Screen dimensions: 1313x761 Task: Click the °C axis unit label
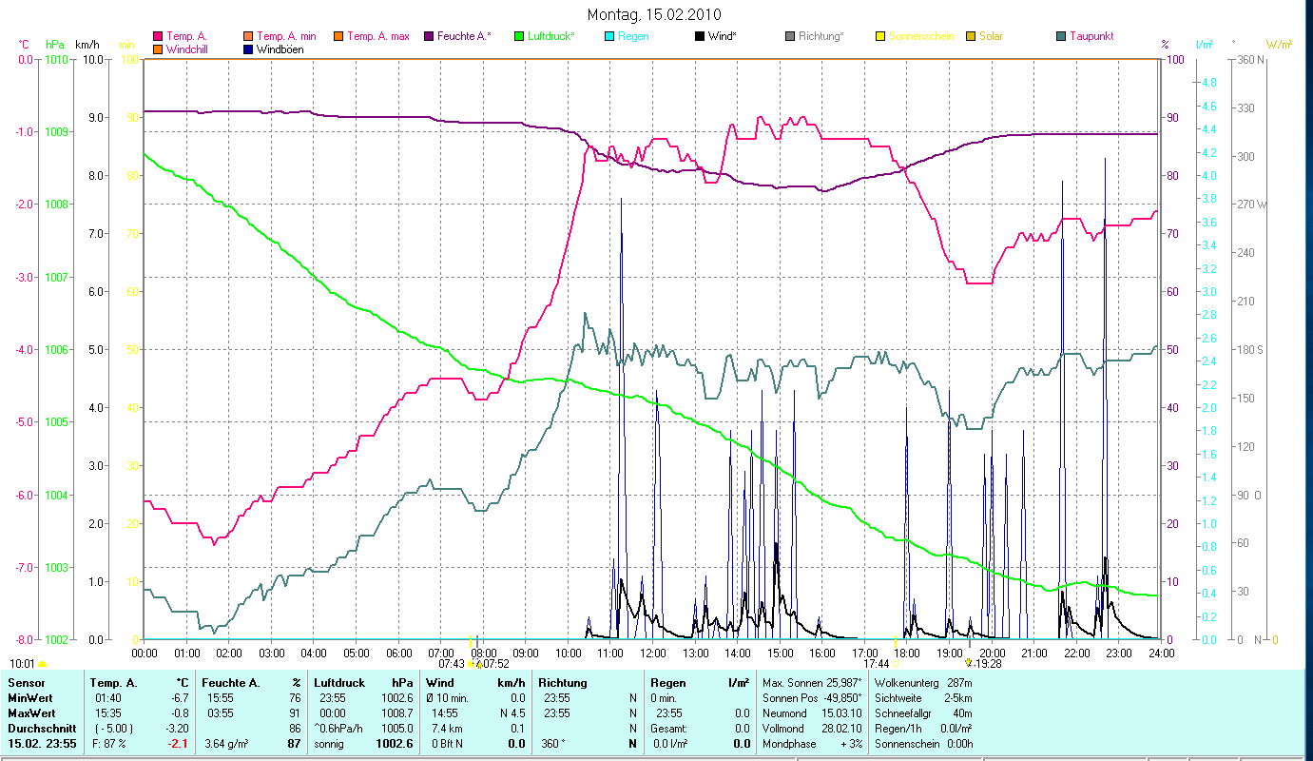tap(24, 44)
